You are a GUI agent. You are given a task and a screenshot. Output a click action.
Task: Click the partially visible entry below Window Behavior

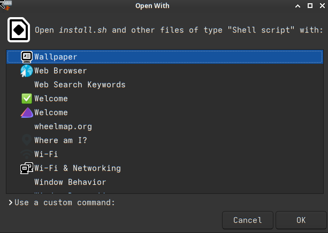(x=165, y=192)
